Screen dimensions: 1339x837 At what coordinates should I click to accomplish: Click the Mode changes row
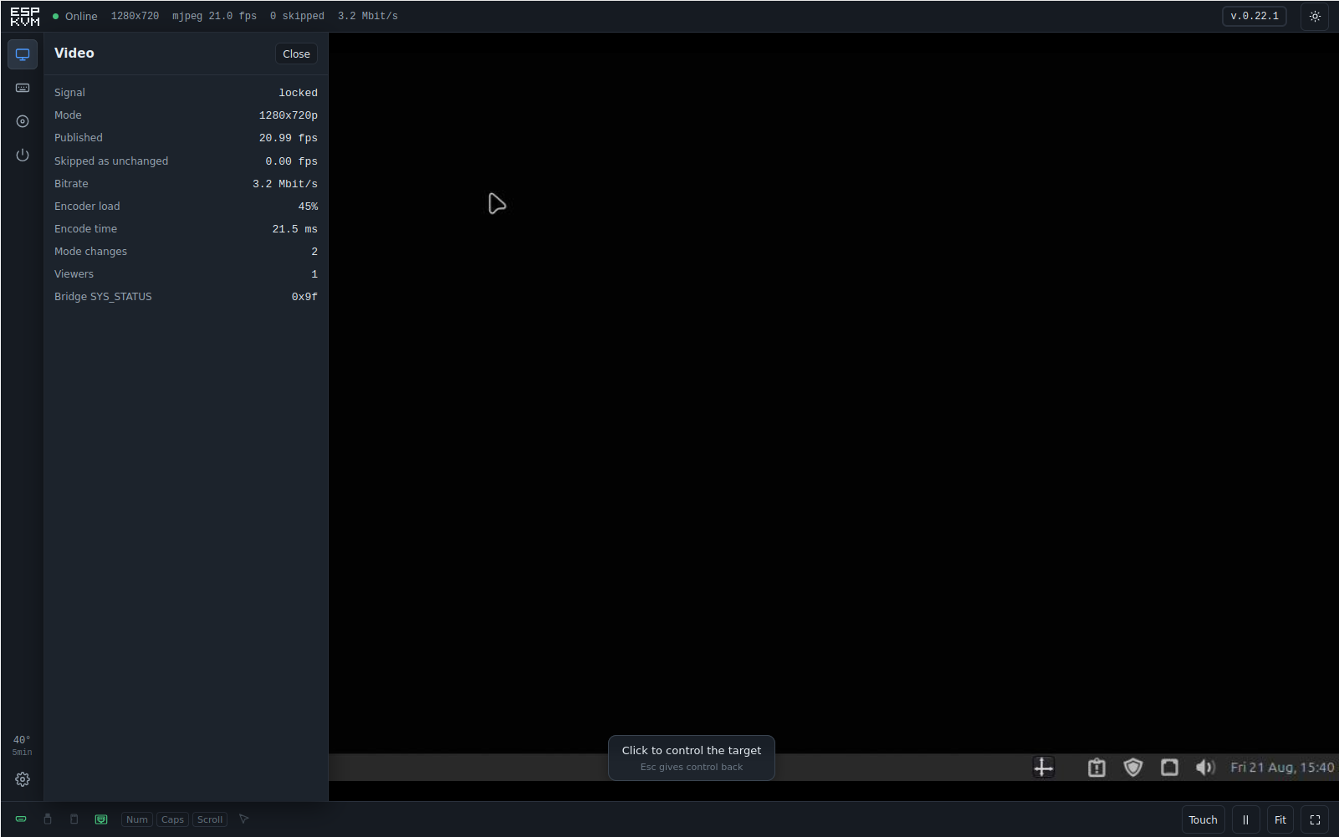186,251
